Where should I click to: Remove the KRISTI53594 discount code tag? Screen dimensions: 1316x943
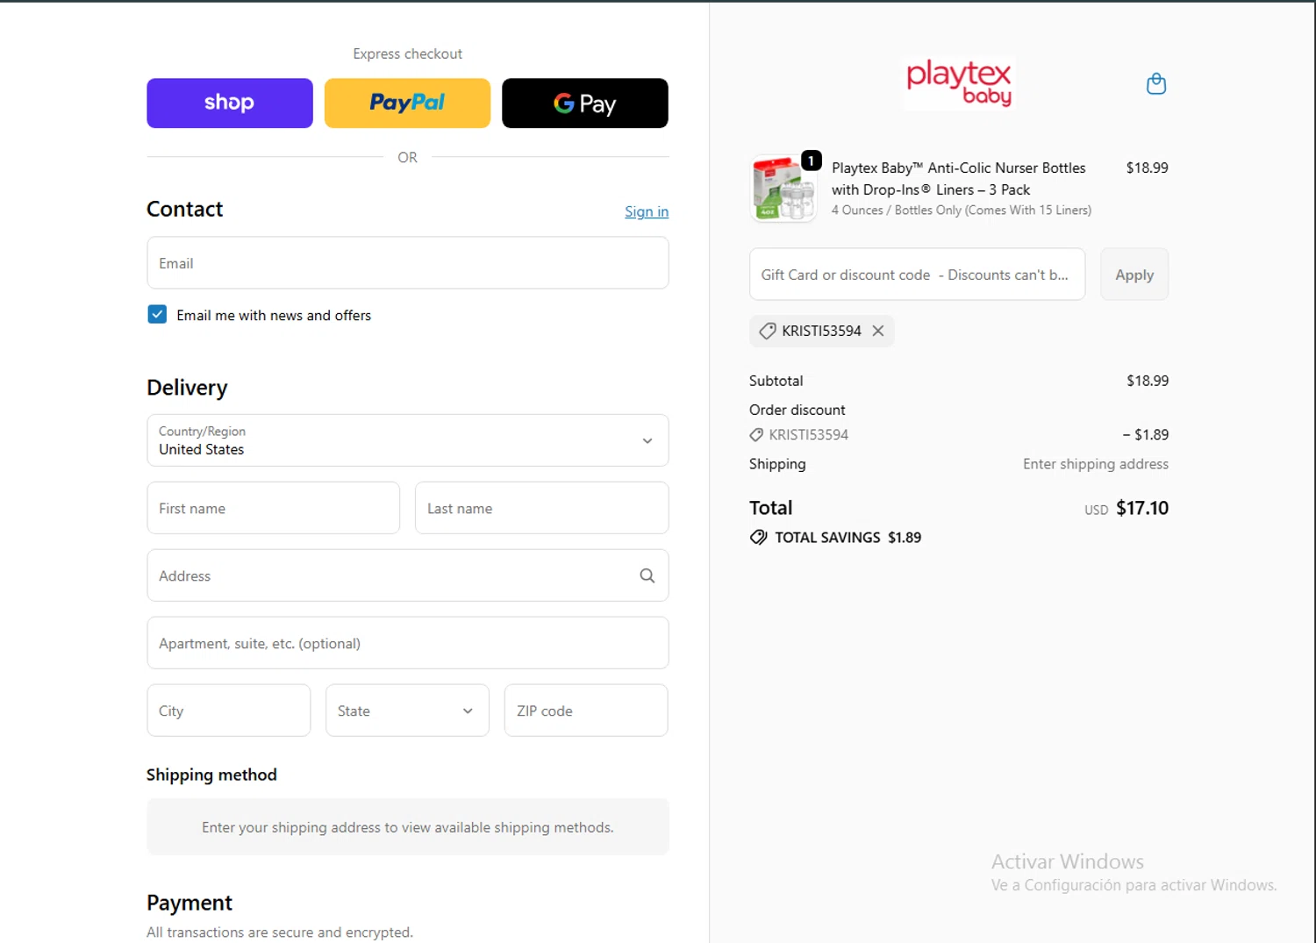click(x=878, y=331)
